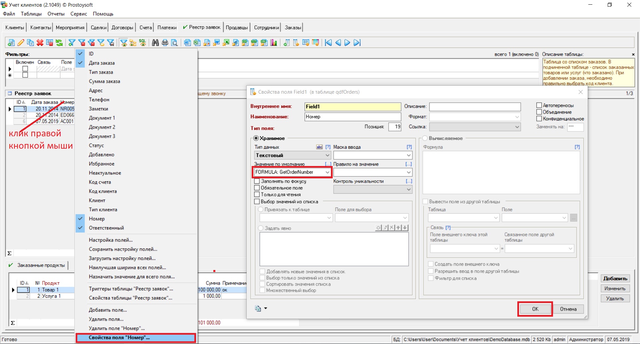Screen dimensions: 640x344
Task: Click the bar chart diagram icon
Action: [x=274, y=43]
